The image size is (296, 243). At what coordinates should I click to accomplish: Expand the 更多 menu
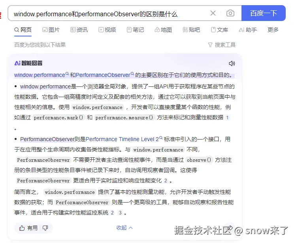273,30
